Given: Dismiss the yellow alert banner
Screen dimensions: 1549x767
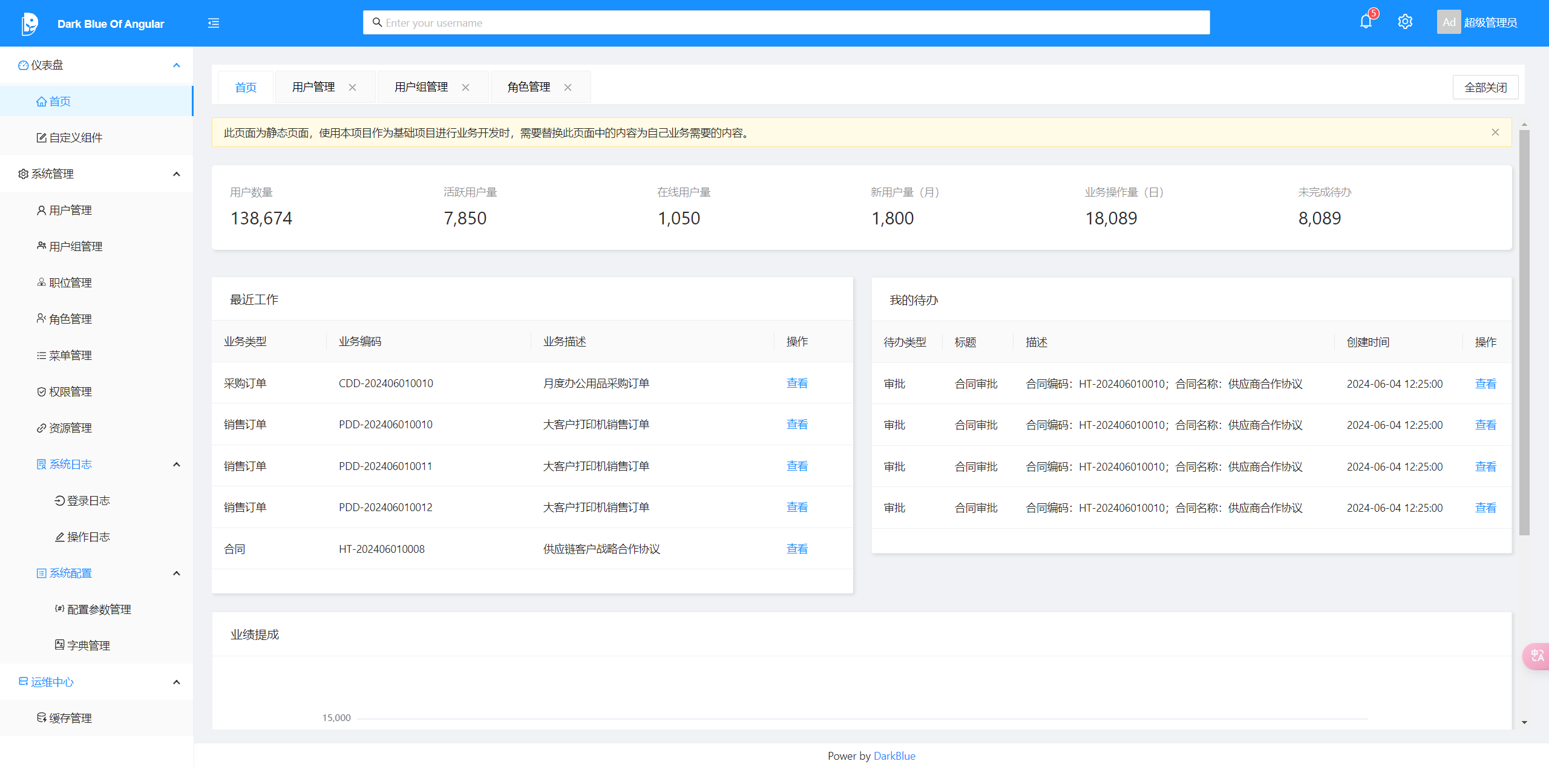Looking at the screenshot, I should point(1495,132).
